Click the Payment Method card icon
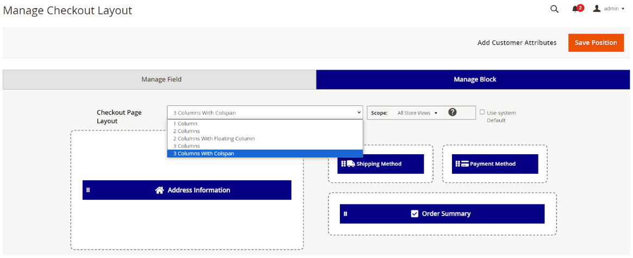Image resolution: width=633 pixels, height=258 pixels. (x=465, y=163)
